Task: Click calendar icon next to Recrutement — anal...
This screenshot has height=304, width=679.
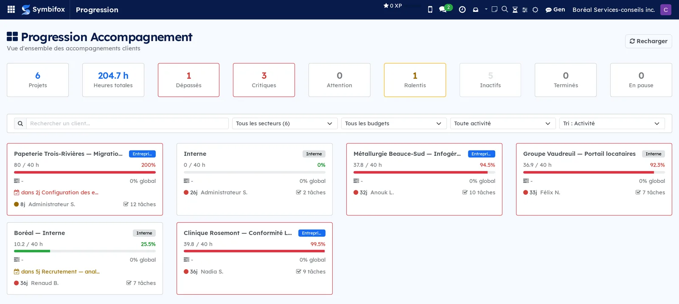Action: (17, 272)
